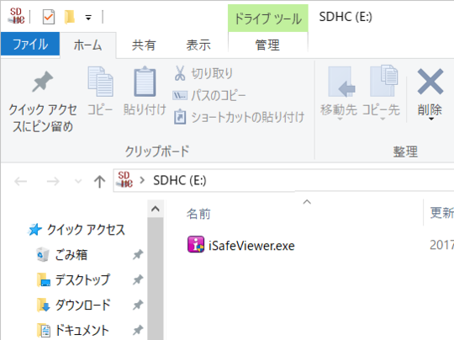Open ドキュメント in navigation pane
454x340 pixels.
click(82, 330)
